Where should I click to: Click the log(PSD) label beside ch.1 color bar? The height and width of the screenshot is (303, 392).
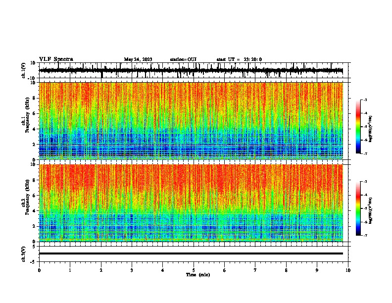point(371,129)
